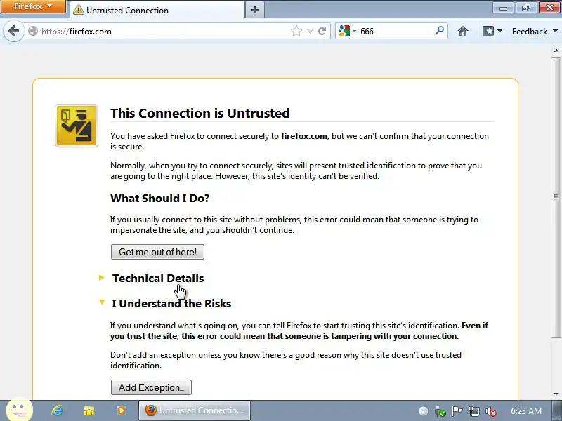Restore down the Firefox window
The width and height of the screenshot is (562, 421).
525,8
